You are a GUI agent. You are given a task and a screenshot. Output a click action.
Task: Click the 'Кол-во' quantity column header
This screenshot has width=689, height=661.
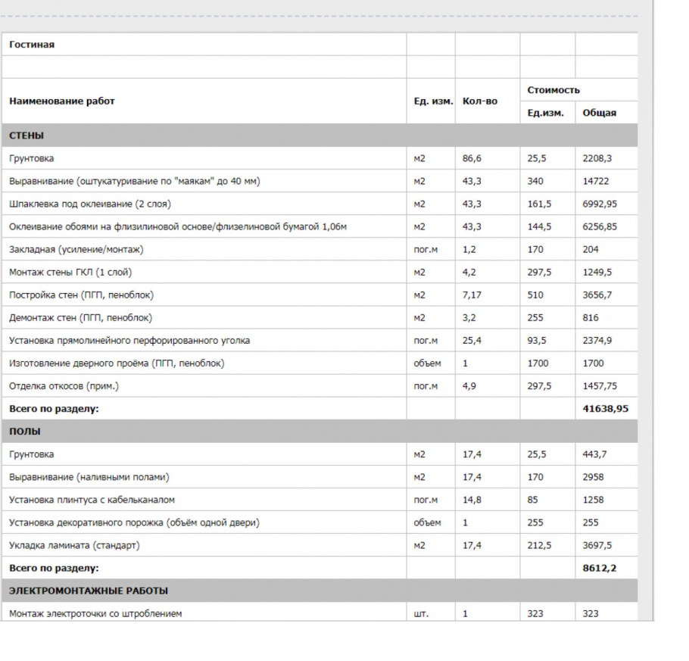coord(479,101)
